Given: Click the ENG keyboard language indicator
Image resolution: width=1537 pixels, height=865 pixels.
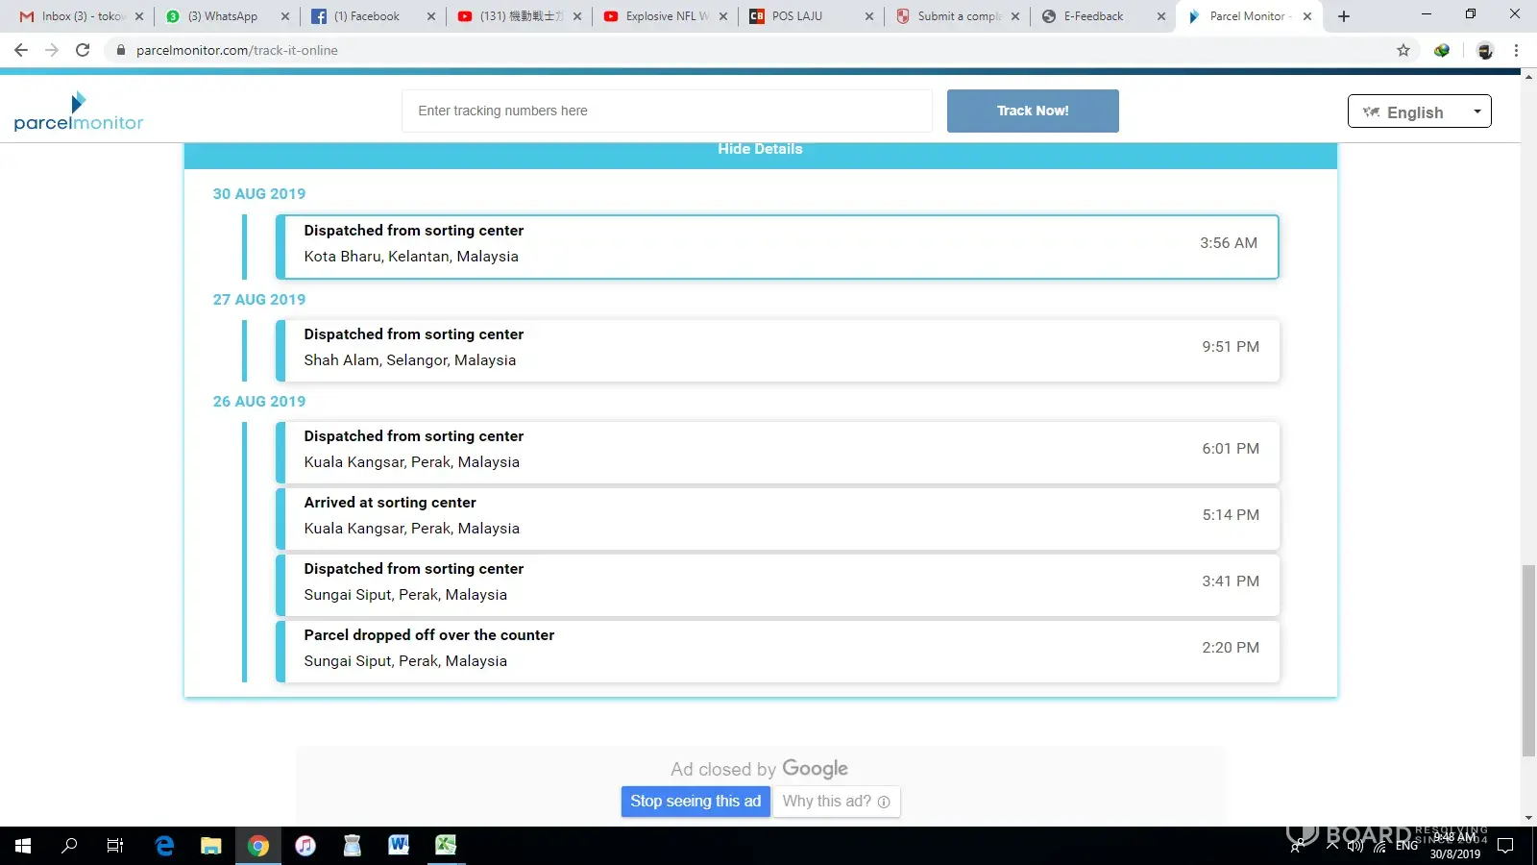Looking at the screenshot, I should 1407,846.
